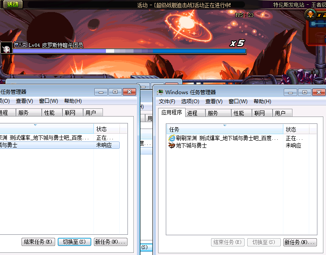Open 选项(O) menu in right Task Manager
Screen dimensions: 326x255
point(190,101)
